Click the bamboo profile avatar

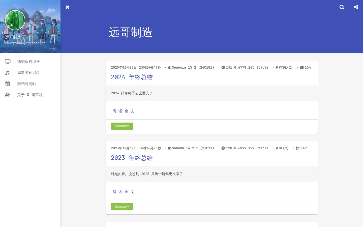[x=15, y=20]
